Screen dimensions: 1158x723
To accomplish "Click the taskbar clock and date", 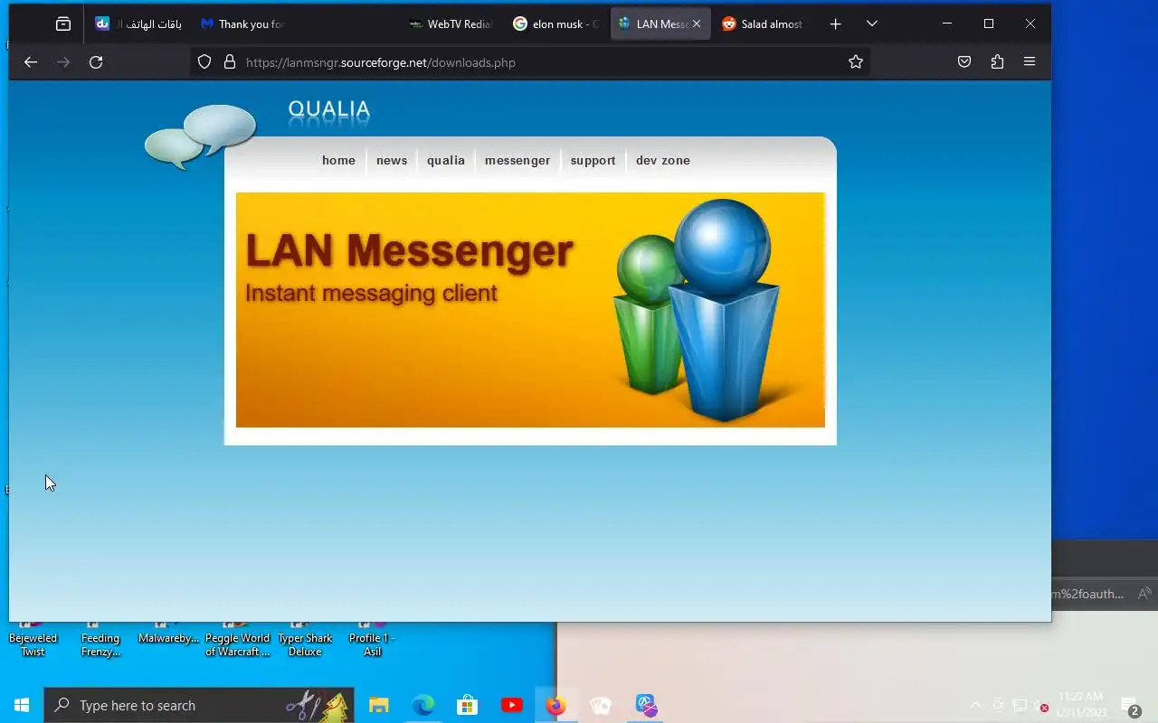I will coord(1080,705).
